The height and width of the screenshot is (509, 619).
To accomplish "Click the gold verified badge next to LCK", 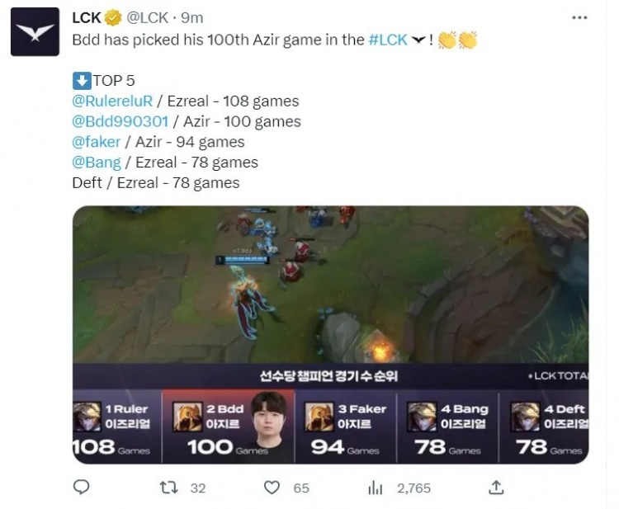I will (x=113, y=18).
